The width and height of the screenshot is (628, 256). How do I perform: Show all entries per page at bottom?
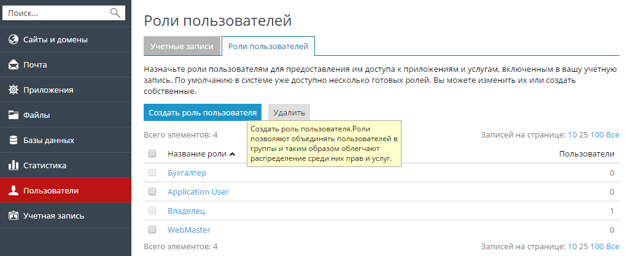(613, 247)
